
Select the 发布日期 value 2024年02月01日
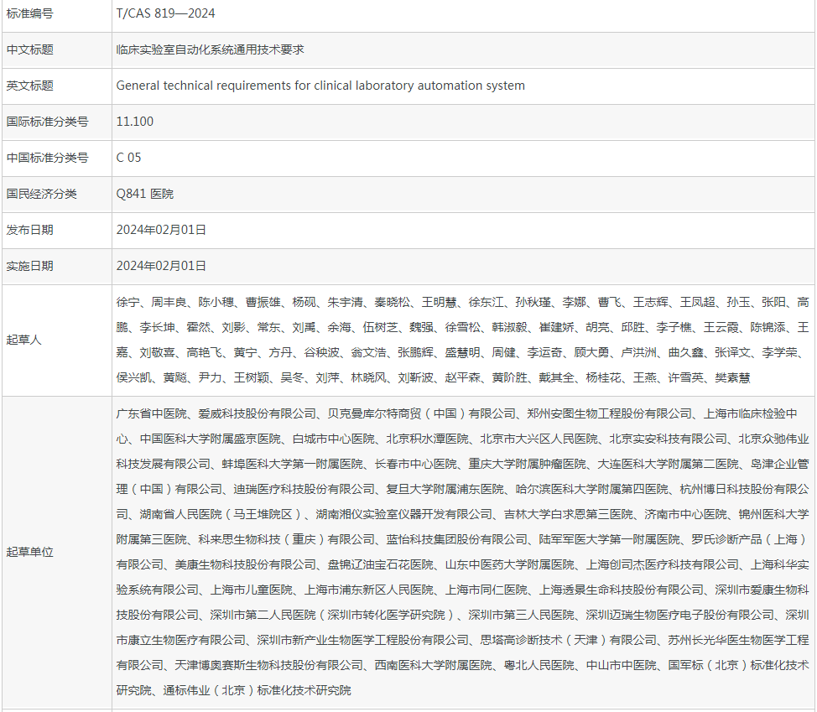[161, 231]
